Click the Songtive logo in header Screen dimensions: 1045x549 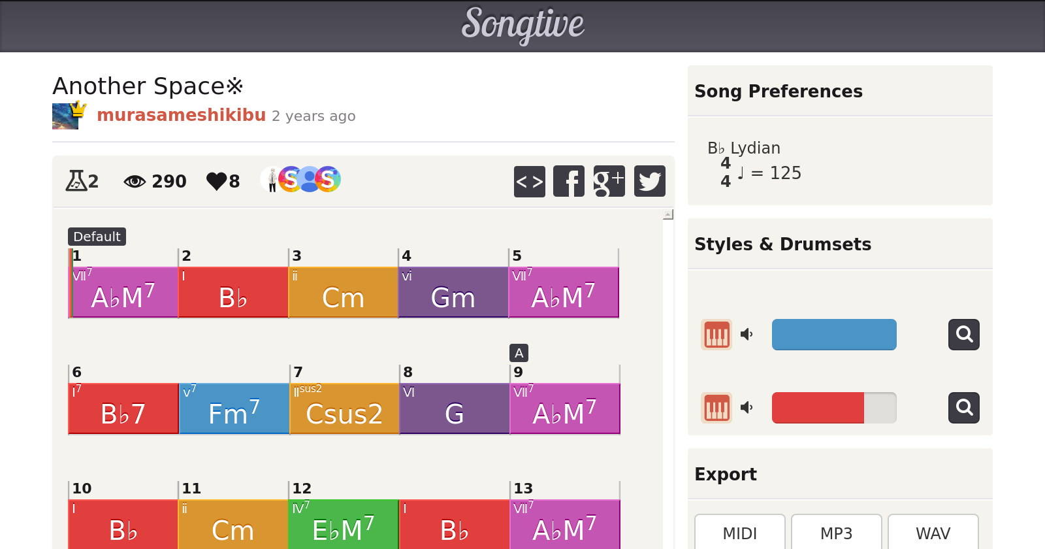(522, 25)
